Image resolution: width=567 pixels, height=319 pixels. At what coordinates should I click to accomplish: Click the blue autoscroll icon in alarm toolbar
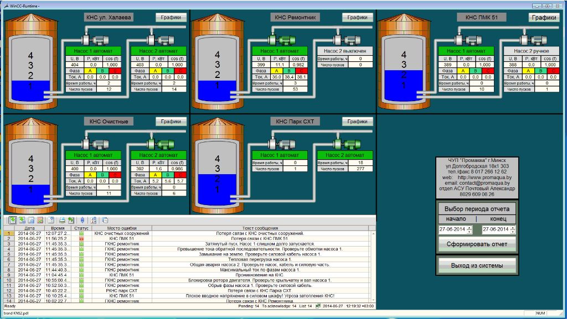82,220
